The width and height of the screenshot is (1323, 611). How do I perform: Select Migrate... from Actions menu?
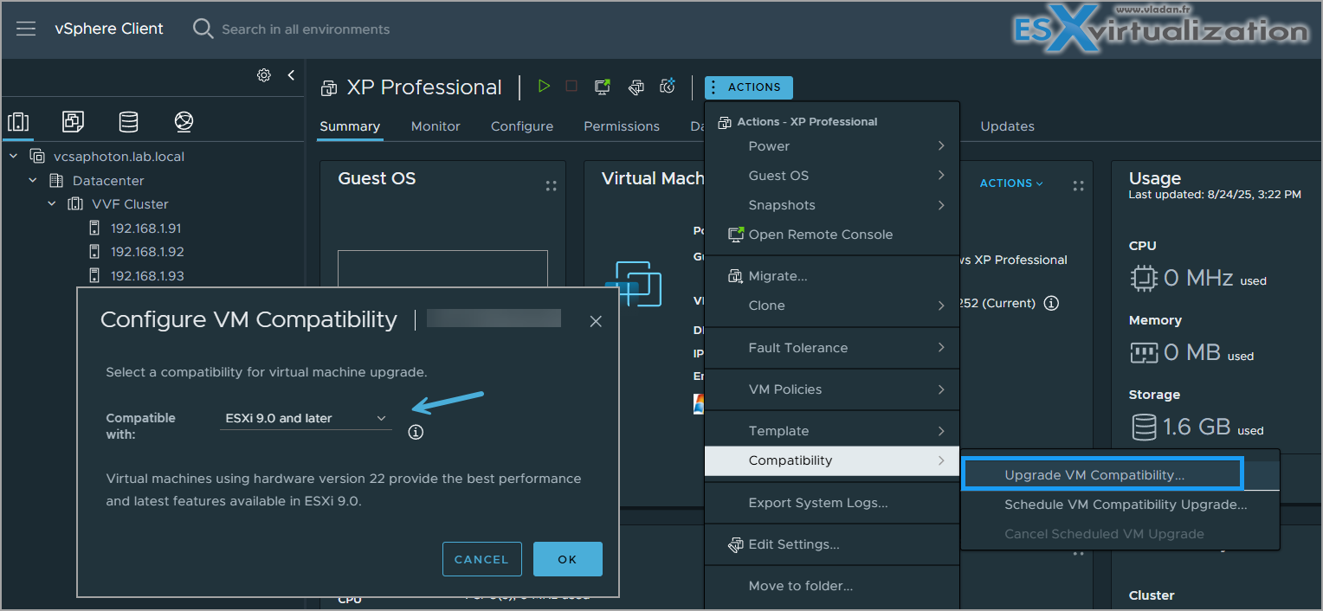pyautogui.click(x=832, y=276)
